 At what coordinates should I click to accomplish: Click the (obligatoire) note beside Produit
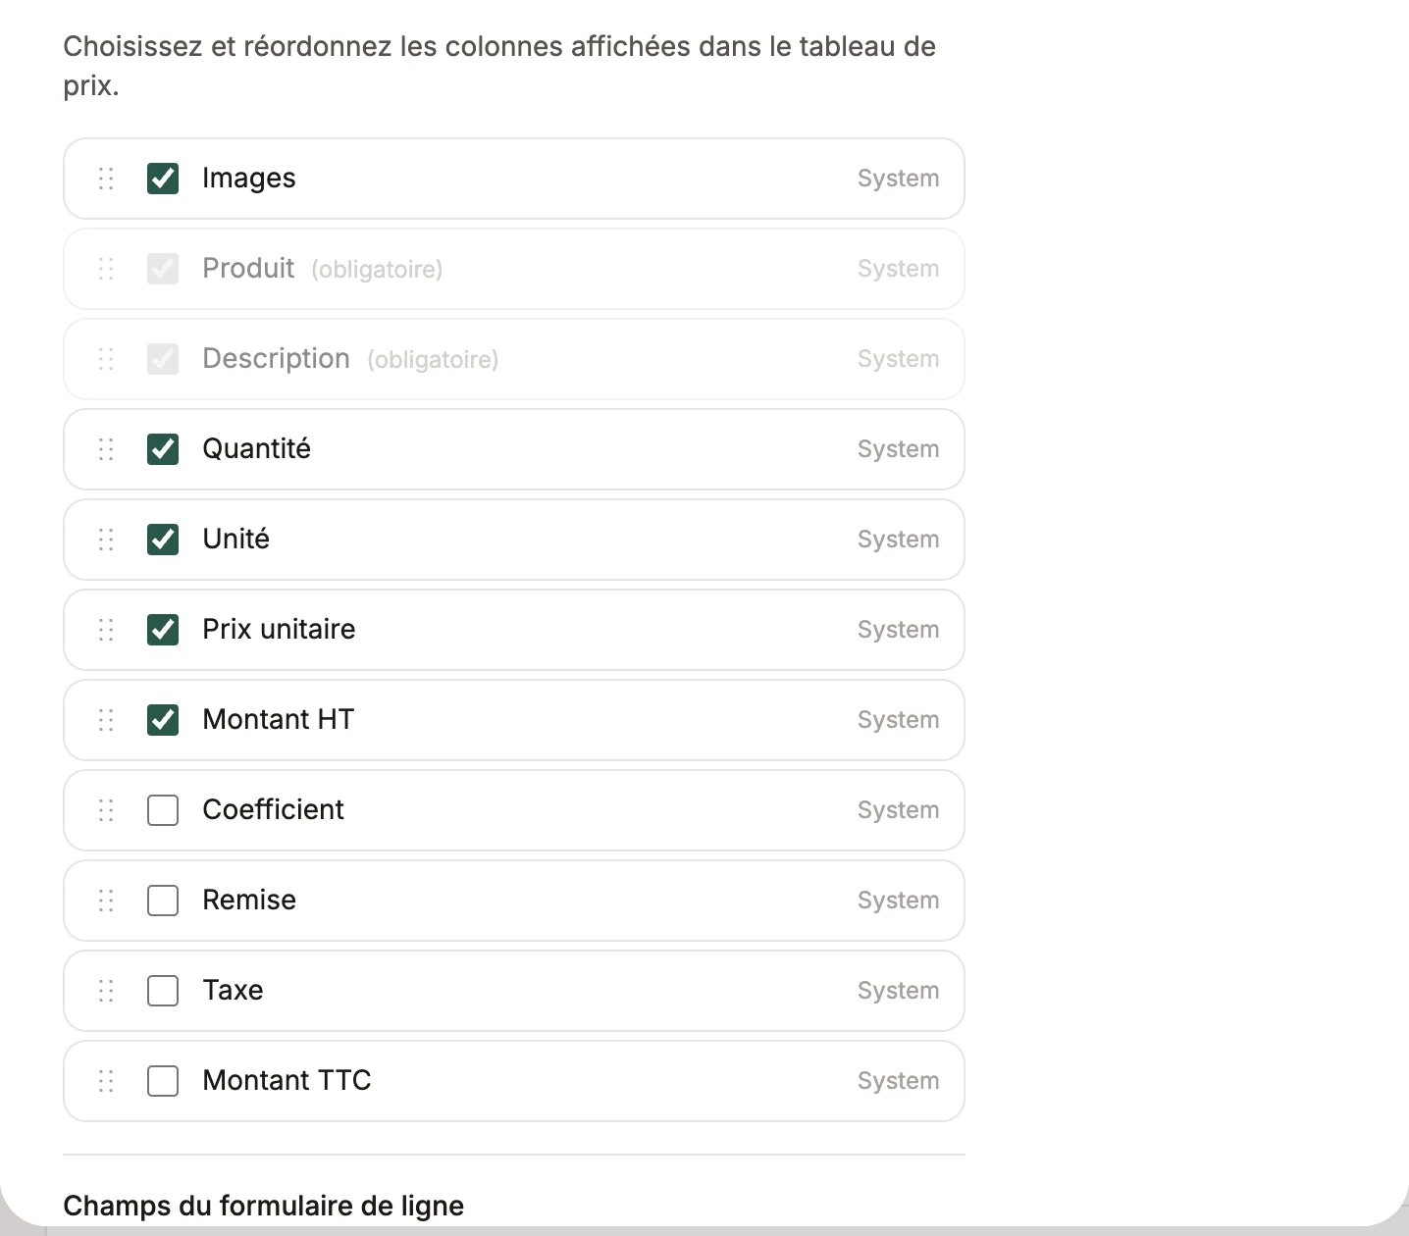(x=377, y=270)
